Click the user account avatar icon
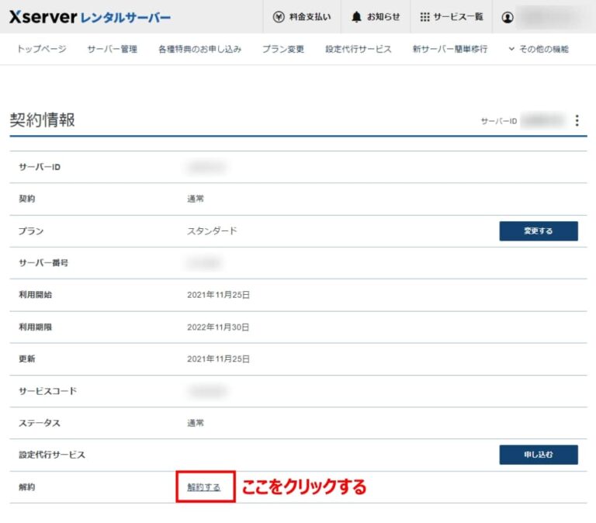Image resolution: width=596 pixels, height=523 pixels. tap(508, 17)
